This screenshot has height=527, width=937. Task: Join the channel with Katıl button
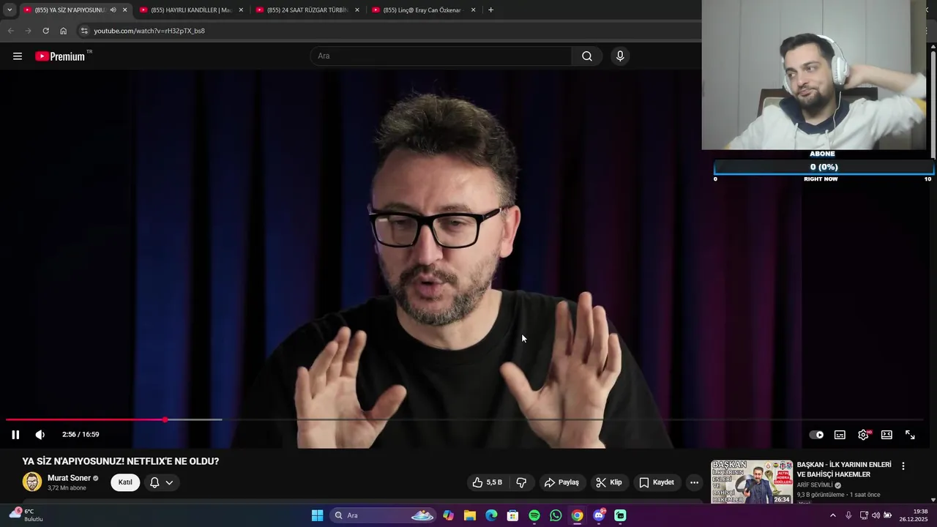pyautogui.click(x=125, y=482)
